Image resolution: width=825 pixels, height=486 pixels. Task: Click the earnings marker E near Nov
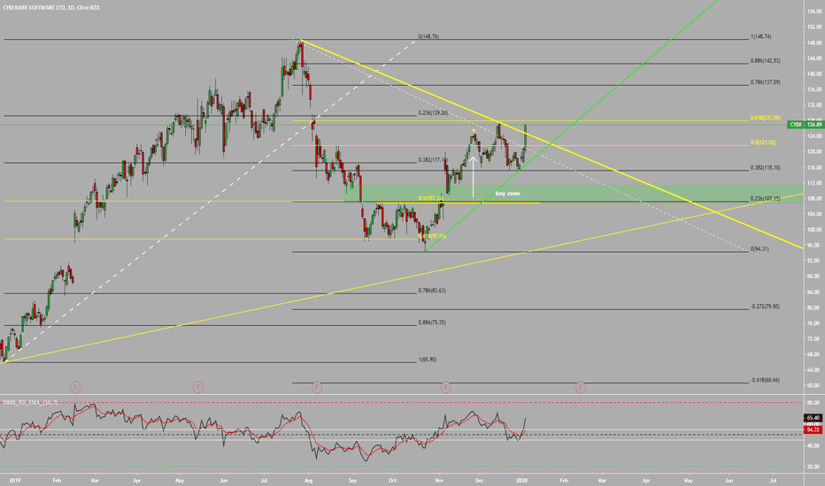point(445,387)
